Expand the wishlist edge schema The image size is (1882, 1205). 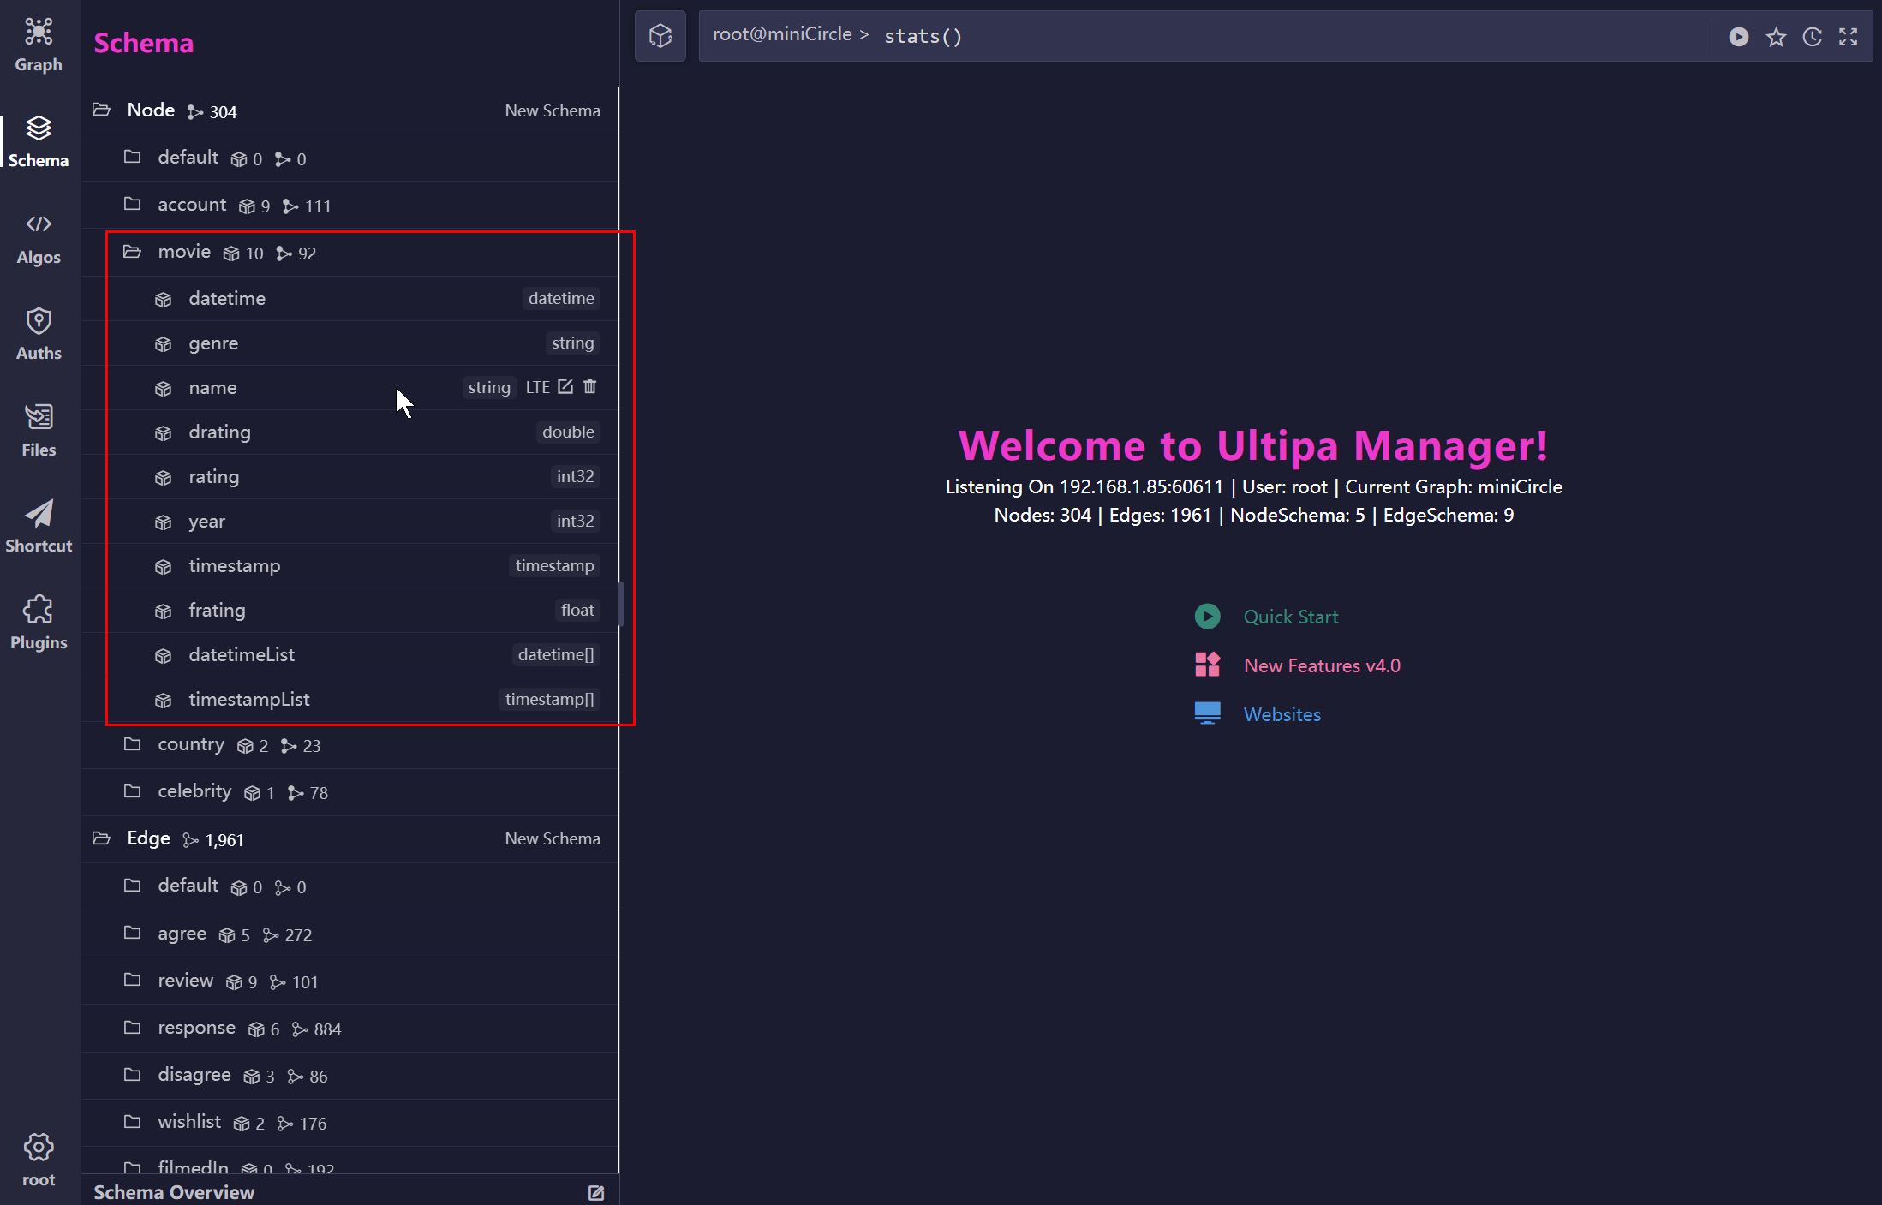[132, 1121]
